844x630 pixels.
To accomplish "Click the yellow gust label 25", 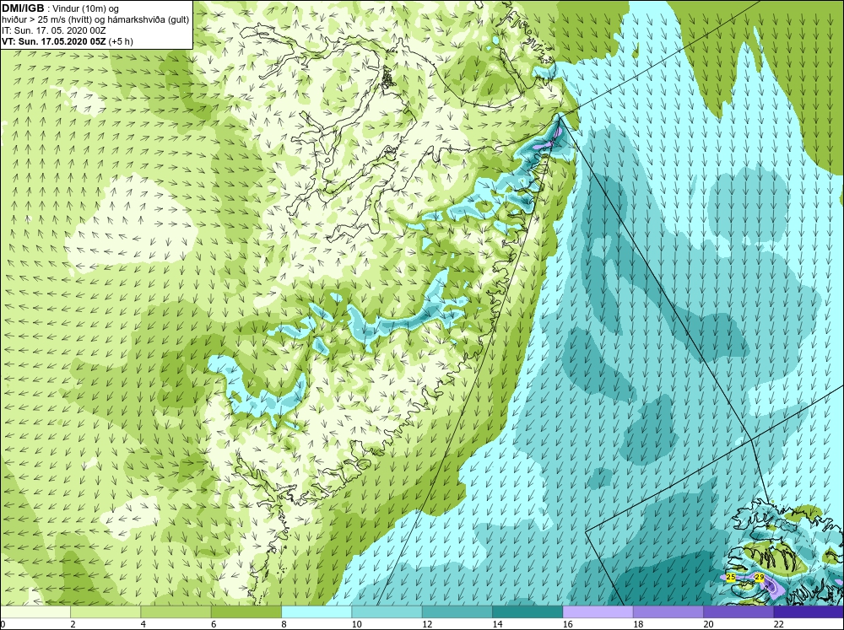I will pyautogui.click(x=730, y=577).
